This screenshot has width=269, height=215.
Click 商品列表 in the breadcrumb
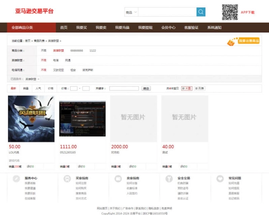(39, 41)
